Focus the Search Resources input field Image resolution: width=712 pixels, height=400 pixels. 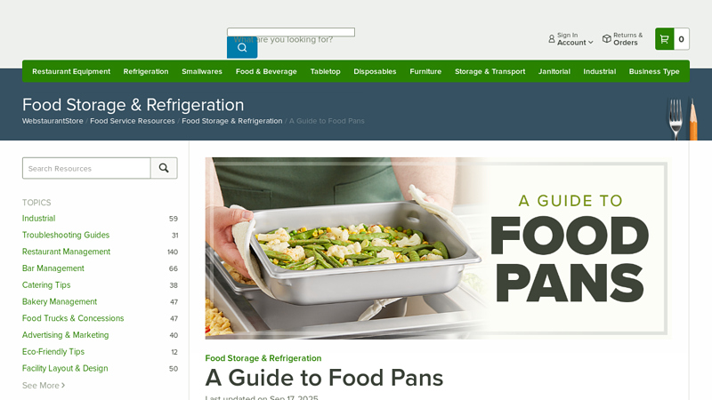[86, 168]
